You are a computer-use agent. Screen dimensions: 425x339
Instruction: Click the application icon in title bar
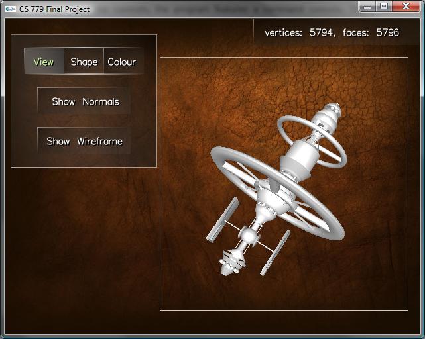10,9
